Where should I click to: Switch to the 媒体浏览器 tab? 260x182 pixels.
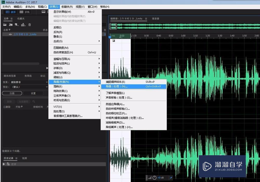click(10, 76)
